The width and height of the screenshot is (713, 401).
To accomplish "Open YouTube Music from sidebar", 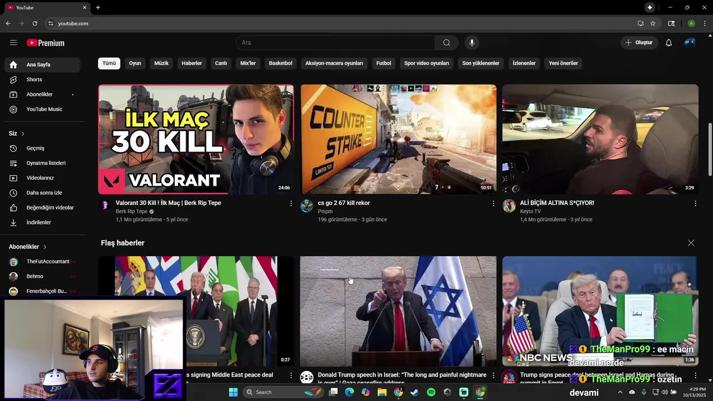I will coord(42,109).
